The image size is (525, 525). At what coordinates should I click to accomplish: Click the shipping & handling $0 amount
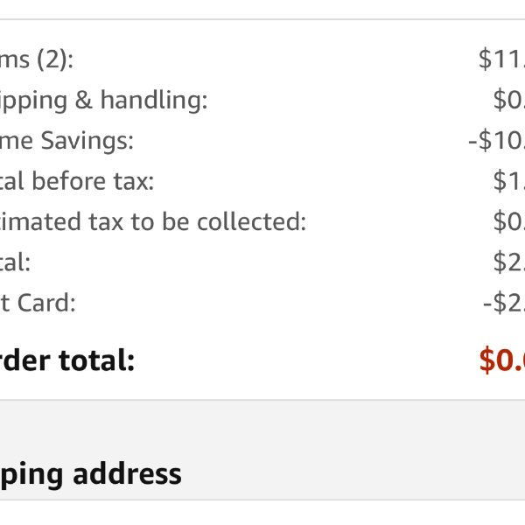[509, 100]
